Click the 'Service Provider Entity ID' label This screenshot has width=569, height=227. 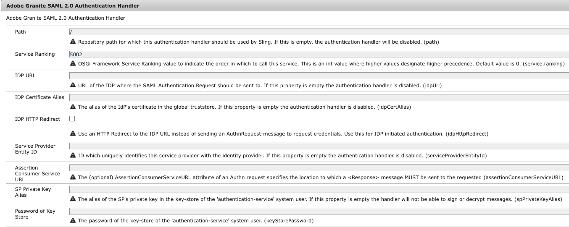(35, 149)
